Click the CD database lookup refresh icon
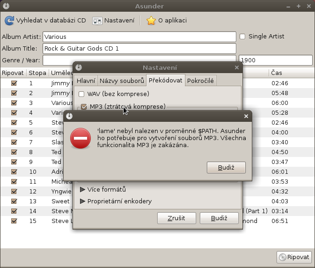The width and height of the screenshot is (315, 268). pos(9,21)
